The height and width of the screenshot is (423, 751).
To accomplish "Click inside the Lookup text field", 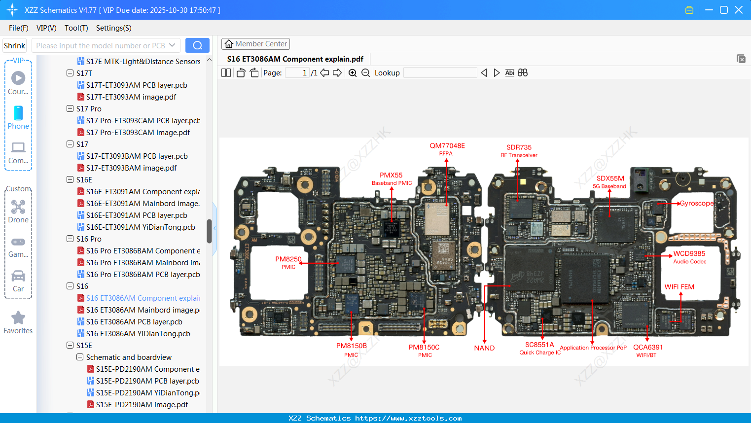I will point(440,72).
